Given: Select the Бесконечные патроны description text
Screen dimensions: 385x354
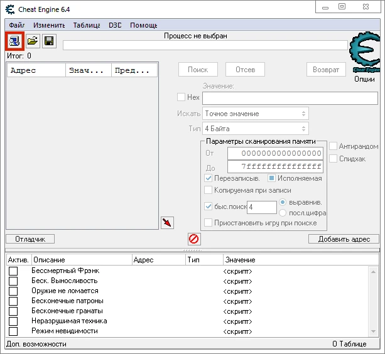Looking at the screenshot, I should pos(67,301).
